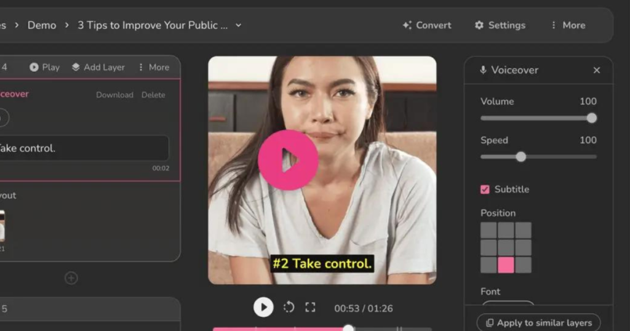The image size is (630, 331).
Task: Set subtitle position to top-left
Action: coord(488,230)
